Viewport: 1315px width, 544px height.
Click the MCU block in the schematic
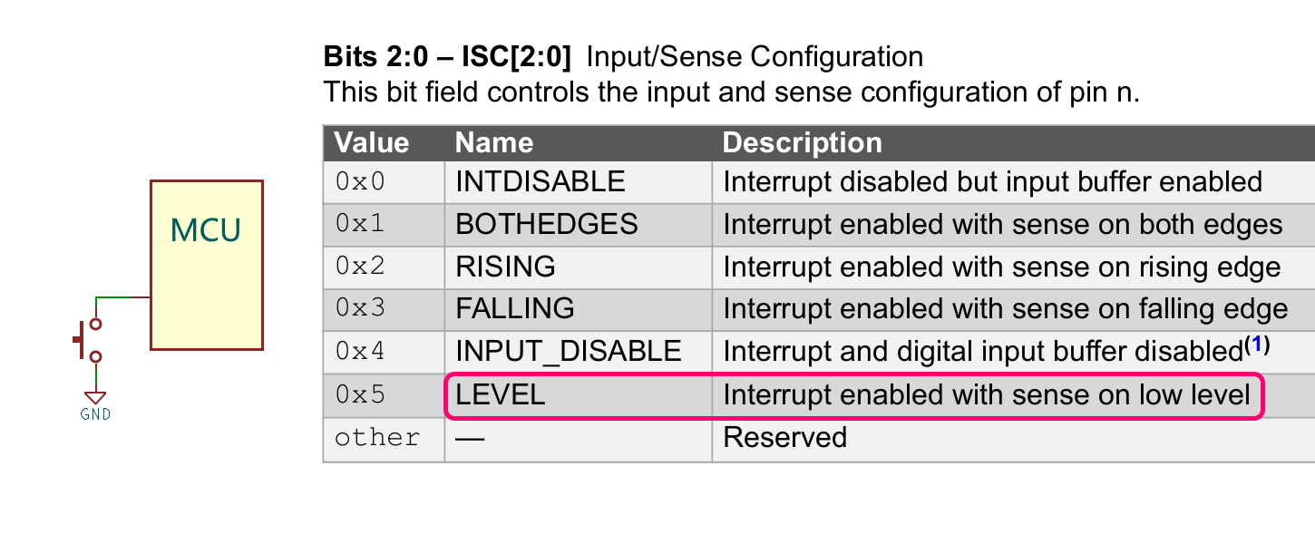point(207,265)
